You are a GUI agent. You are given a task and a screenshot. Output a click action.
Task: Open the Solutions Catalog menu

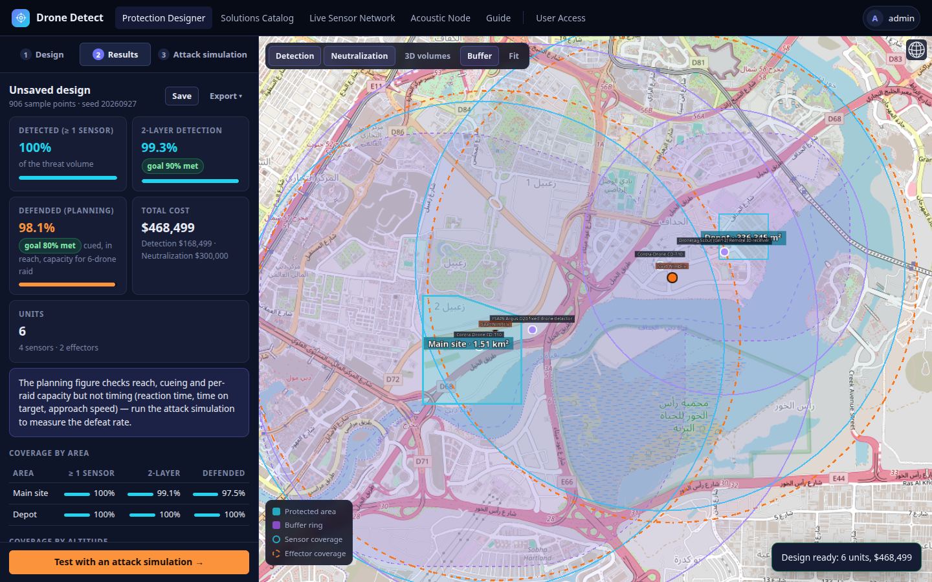(x=257, y=18)
